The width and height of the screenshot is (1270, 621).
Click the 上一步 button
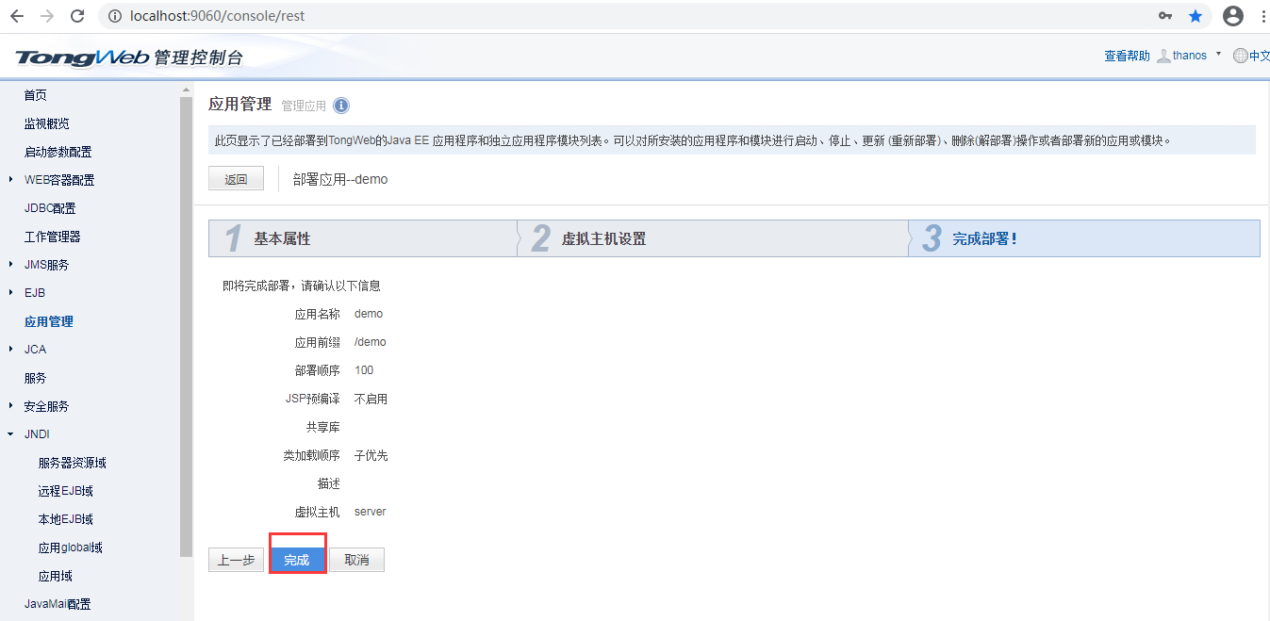point(236,560)
